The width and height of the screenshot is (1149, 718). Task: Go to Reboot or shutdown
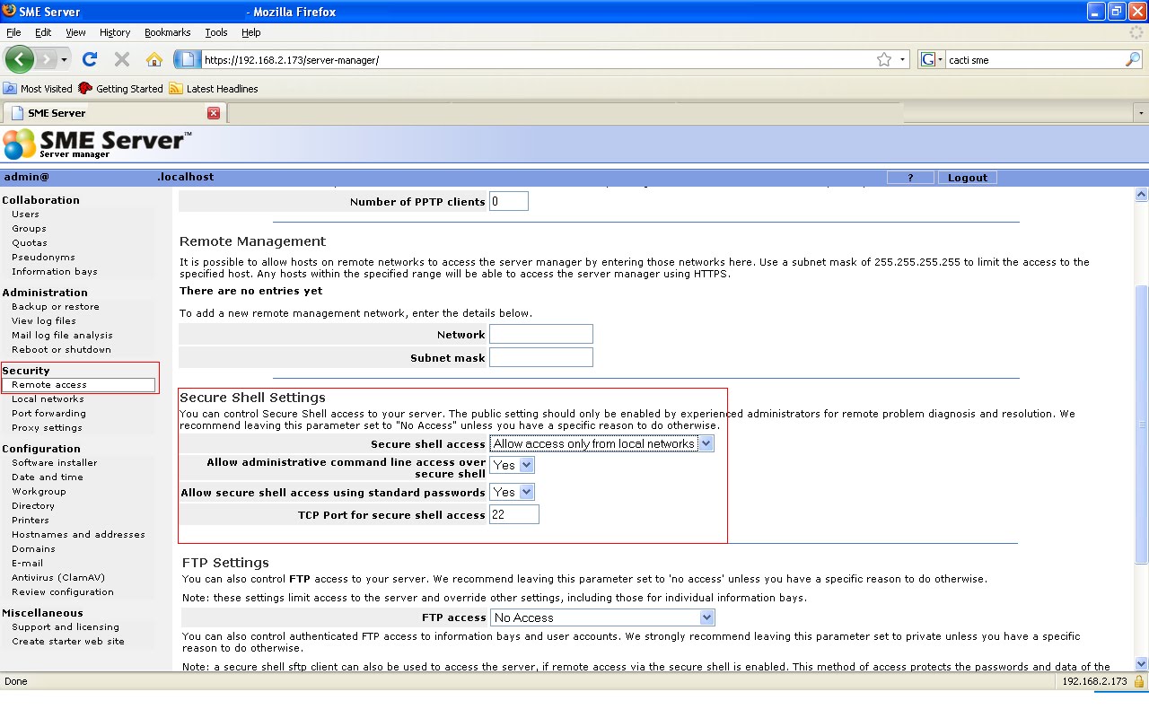pyautogui.click(x=61, y=350)
